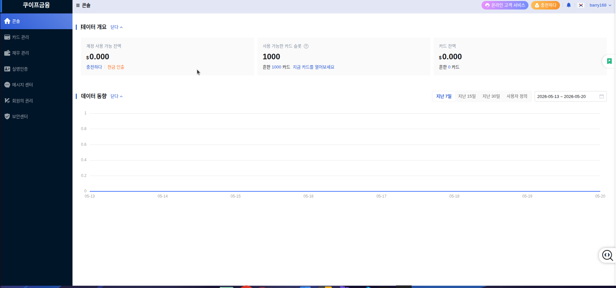Click the grid menu icon beside header 콘솔
This screenshot has height=288, width=616.
78,5
